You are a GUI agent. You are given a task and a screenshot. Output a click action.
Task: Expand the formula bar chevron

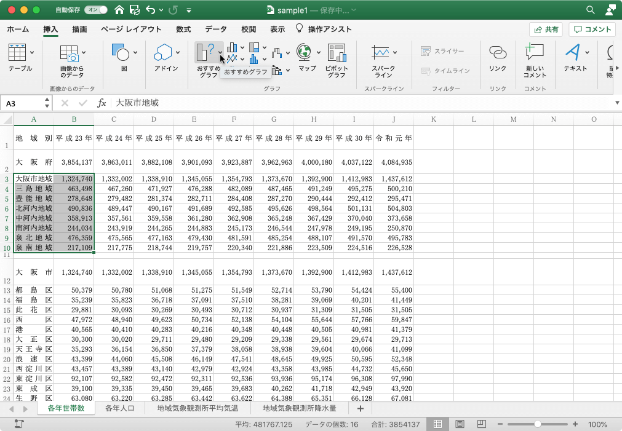(x=617, y=103)
